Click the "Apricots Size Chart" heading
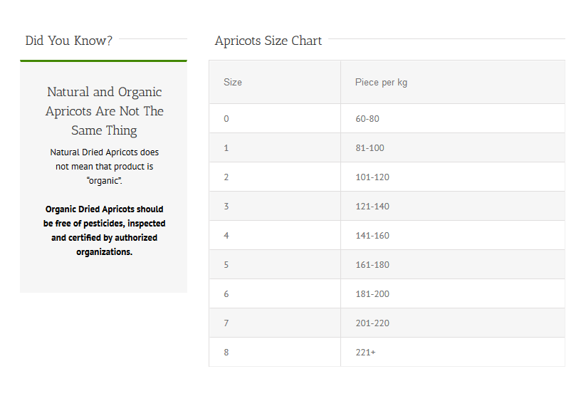 pos(268,41)
